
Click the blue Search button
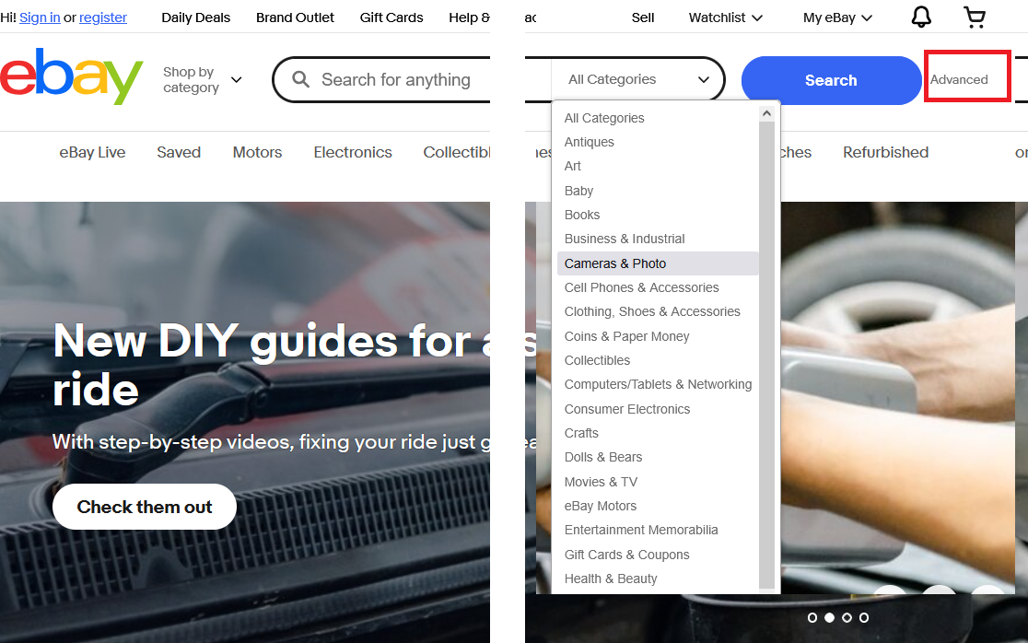(831, 80)
